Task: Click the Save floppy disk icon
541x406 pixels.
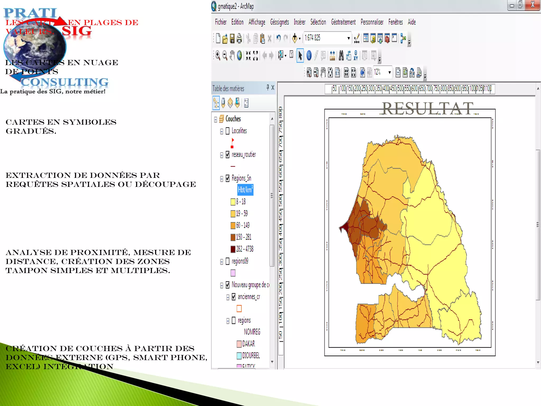Action: coord(232,39)
